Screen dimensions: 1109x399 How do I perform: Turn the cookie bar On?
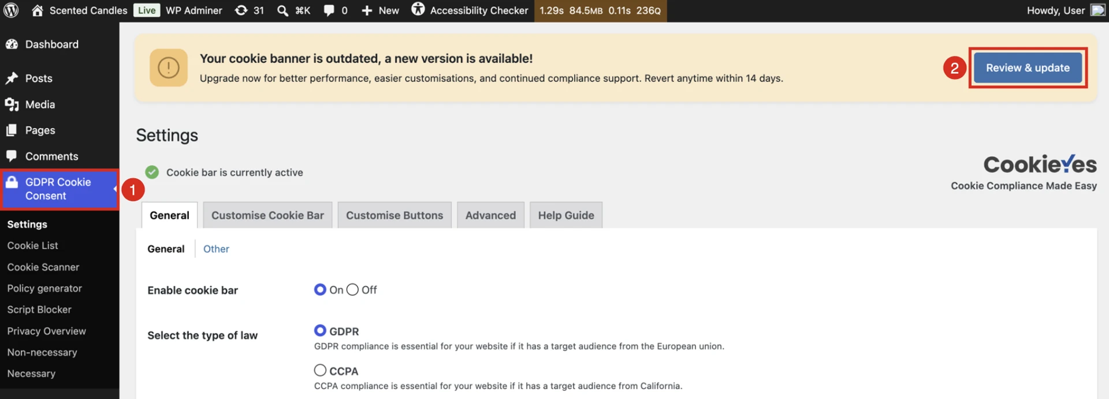[x=320, y=289]
